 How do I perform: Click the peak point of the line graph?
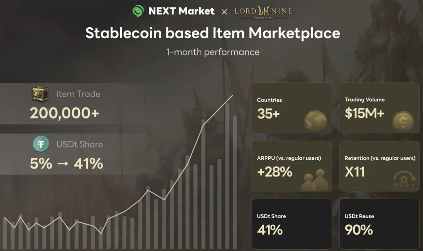pos(232,96)
